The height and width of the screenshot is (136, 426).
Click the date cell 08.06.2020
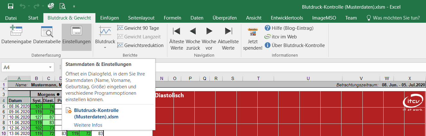(x=19, y=106)
